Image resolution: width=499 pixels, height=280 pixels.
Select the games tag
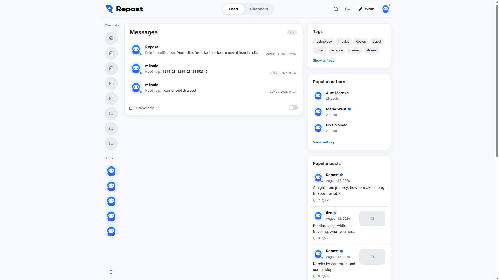click(x=354, y=50)
